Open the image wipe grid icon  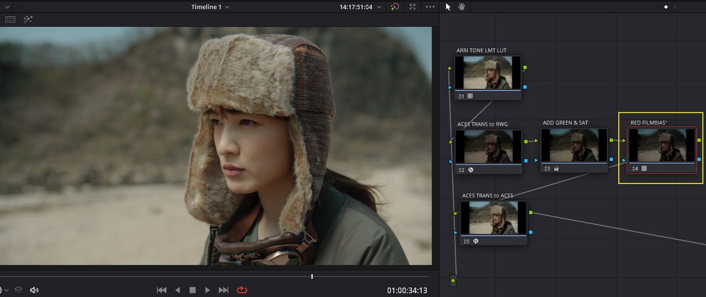(x=10, y=19)
